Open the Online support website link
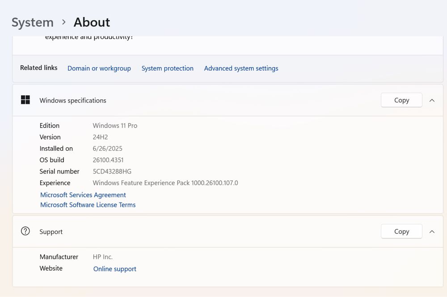This screenshot has width=447, height=297. pyautogui.click(x=115, y=269)
